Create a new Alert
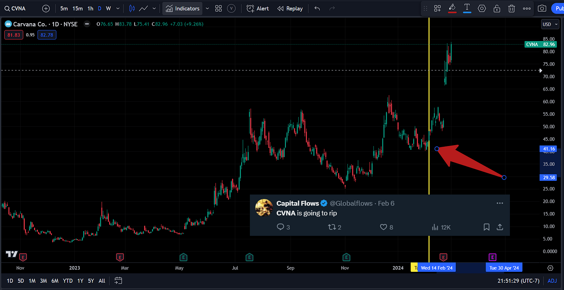The width and height of the screenshot is (564, 290). [258, 9]
